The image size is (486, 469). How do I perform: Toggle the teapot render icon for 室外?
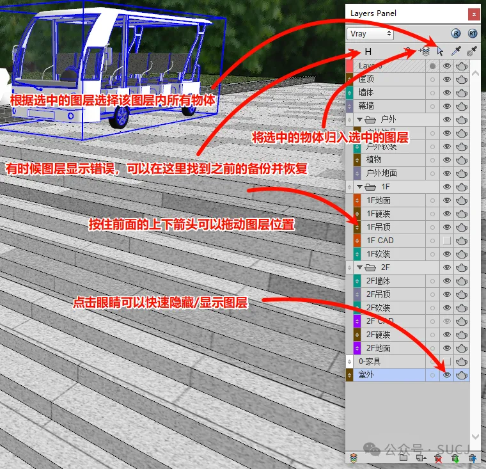coord(462,376)
